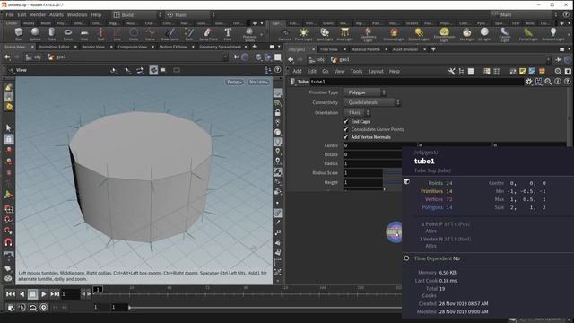Select the Line shelf tool
The width and height of the screenshot is (574, 323).
(117, 34)
